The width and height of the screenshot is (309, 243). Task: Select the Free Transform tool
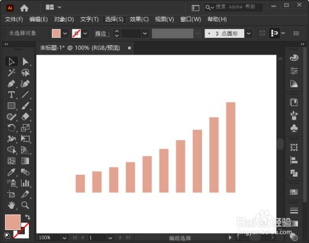[x=25, y=139]
